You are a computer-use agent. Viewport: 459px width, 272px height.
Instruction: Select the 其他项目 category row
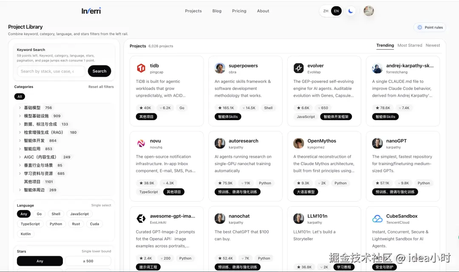(64, 182)
